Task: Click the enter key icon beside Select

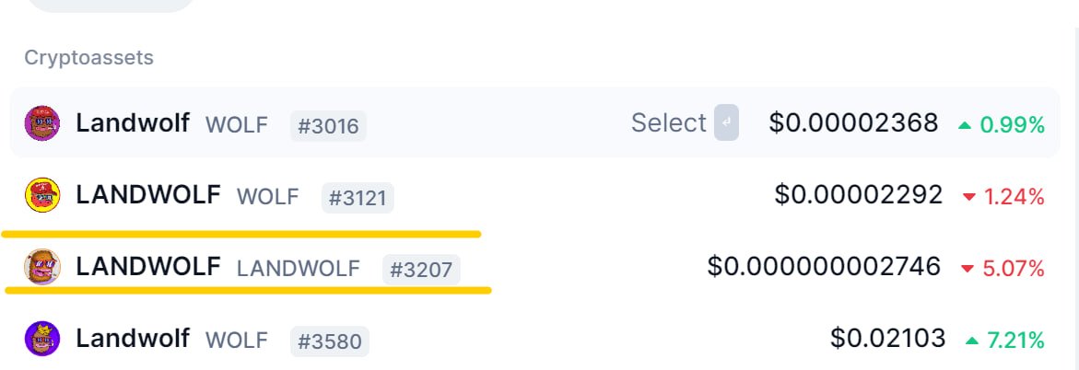Action: pos(726,122)
